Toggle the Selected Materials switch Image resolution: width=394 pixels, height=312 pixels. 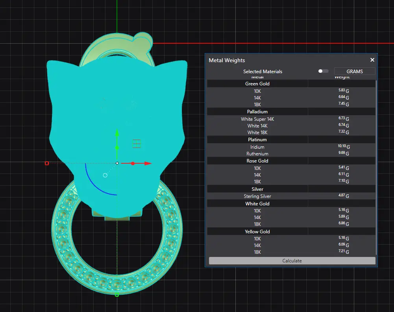[323, 71]
